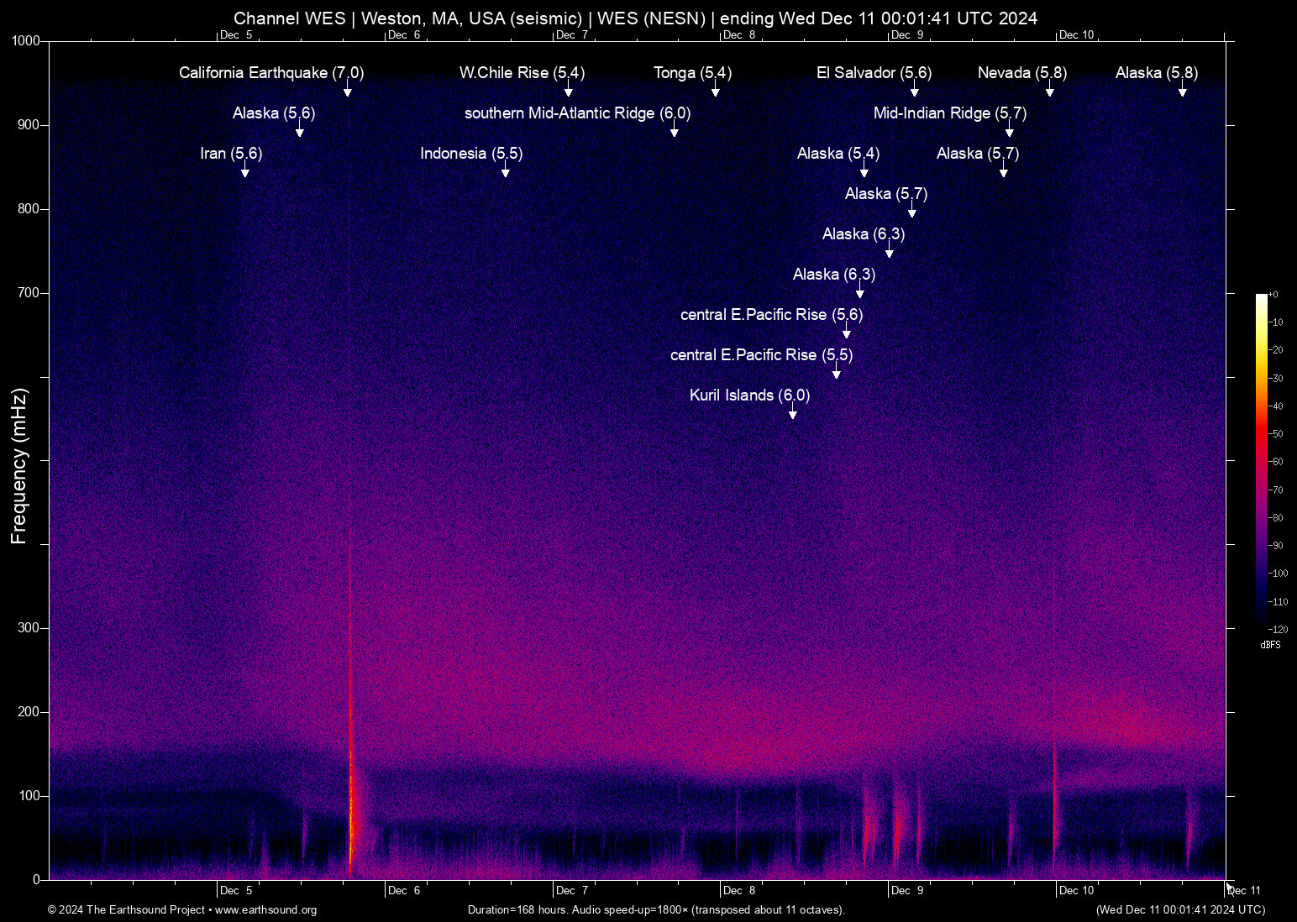Select the 300 frequency axis tick label
The width and height of the screenshot is (1297, 922).
(x=29, y=628)
